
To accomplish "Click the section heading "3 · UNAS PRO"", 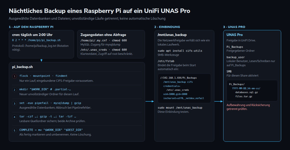I will click(x=234, y=27).
